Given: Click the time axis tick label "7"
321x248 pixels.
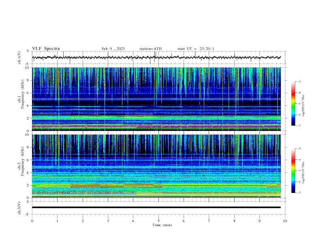Looking at the screenshot, I should (x=209, y=221).
